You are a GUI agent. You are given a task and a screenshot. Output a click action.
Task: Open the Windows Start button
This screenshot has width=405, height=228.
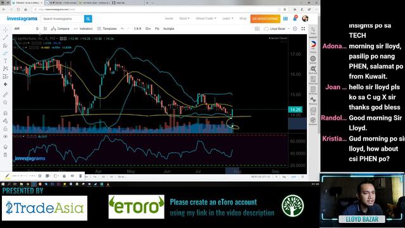pos(3,184)
